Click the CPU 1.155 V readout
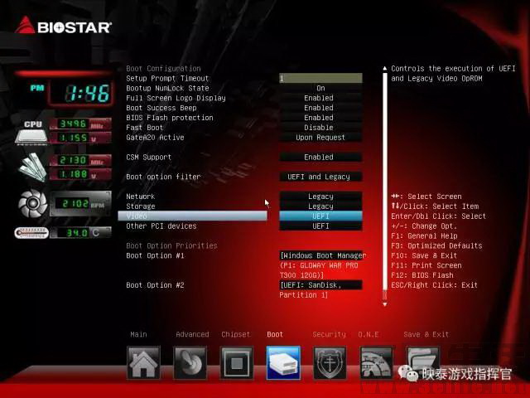 click(80, 138)
